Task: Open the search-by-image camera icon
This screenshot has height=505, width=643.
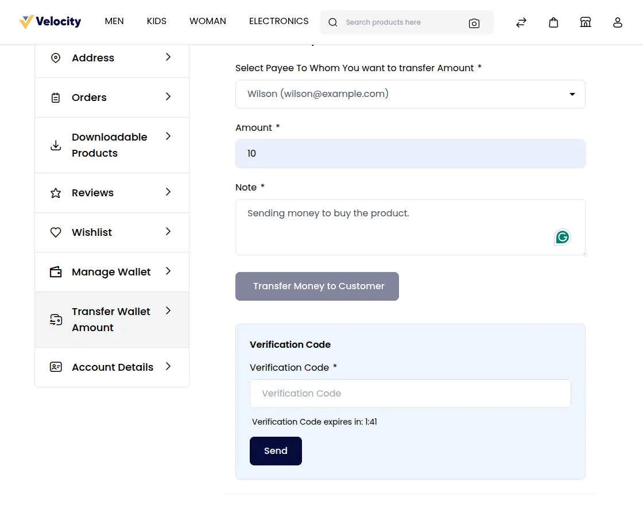Action: 474,22
